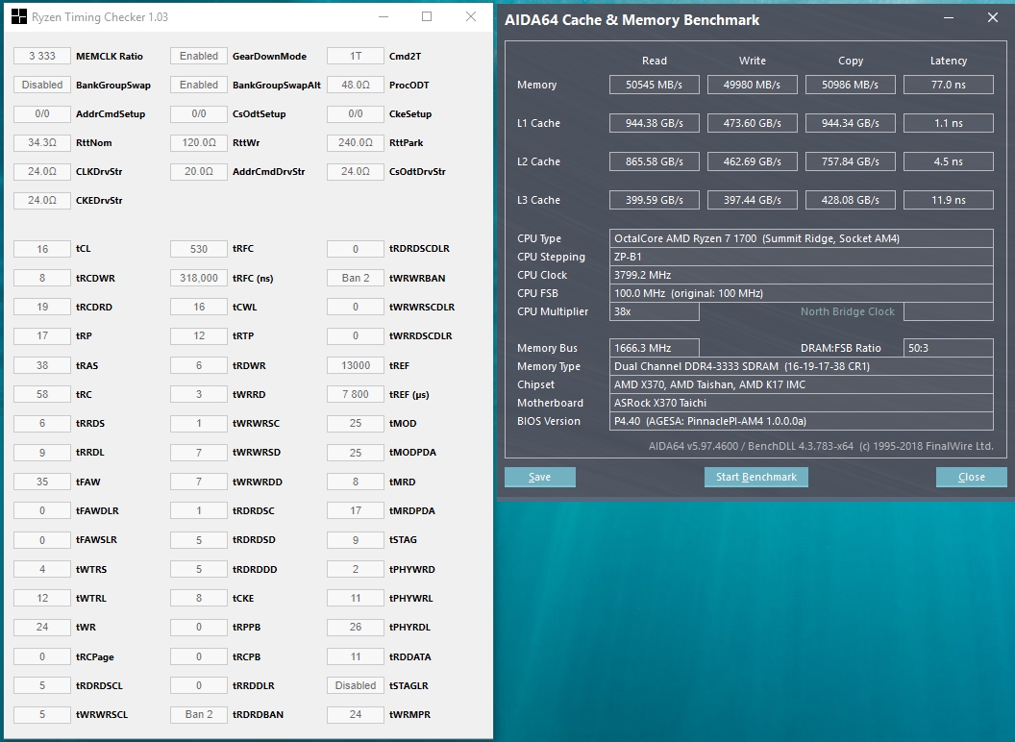Click the RttNom 34.3Ω value
Screen dimensions: 1015x742
42,142
